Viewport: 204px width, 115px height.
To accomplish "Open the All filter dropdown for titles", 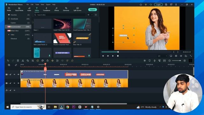I will 90,15.
